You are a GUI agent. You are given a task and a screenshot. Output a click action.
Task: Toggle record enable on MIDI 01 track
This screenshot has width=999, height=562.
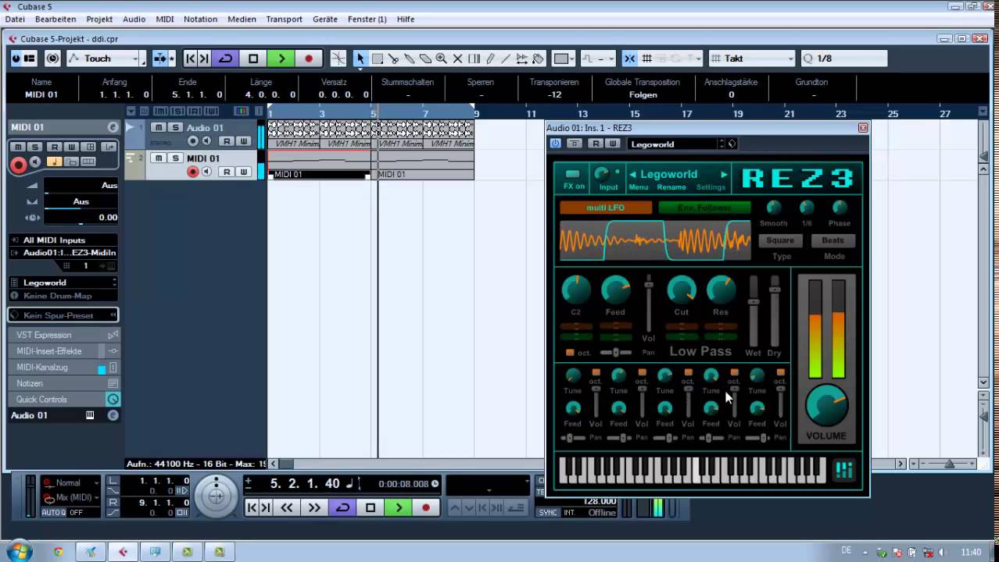193,172
